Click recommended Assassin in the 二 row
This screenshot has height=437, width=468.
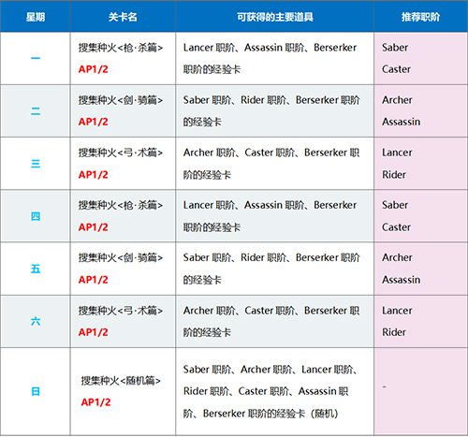coord(402,122)
